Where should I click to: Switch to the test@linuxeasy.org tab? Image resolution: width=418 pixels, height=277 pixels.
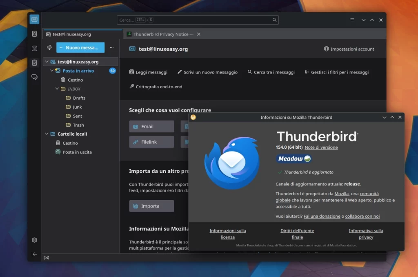(x=82, y=34)
